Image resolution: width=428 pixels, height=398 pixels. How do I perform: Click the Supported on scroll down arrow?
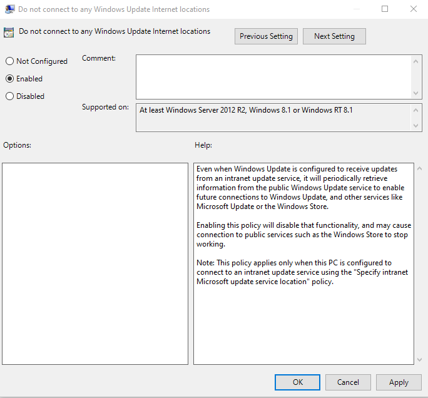pos(415,126)
